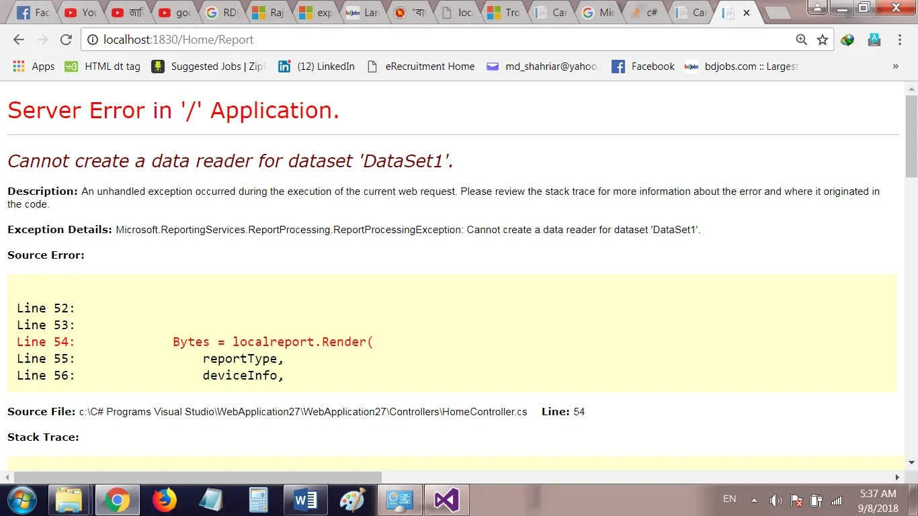Reload the localhost page
The height and width of the screenshot is (516, 918).
pyautogui.click(x=66, y=40)
